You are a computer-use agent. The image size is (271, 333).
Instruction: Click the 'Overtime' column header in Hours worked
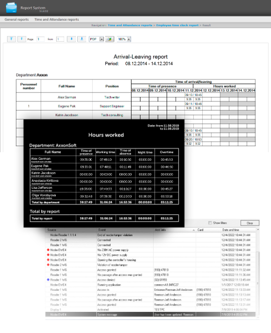tap(167, 152)
